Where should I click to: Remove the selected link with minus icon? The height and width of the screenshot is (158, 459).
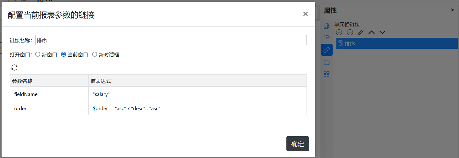point(350,32)
